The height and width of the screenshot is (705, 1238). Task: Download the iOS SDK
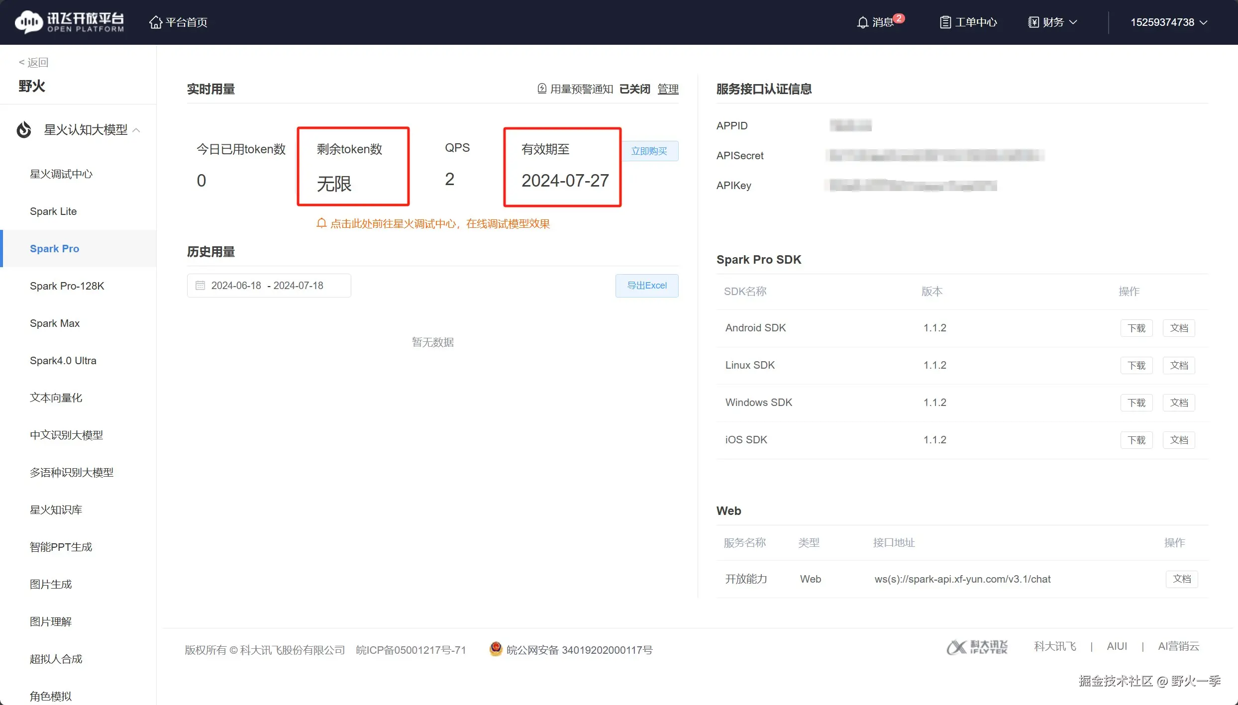1136,440
